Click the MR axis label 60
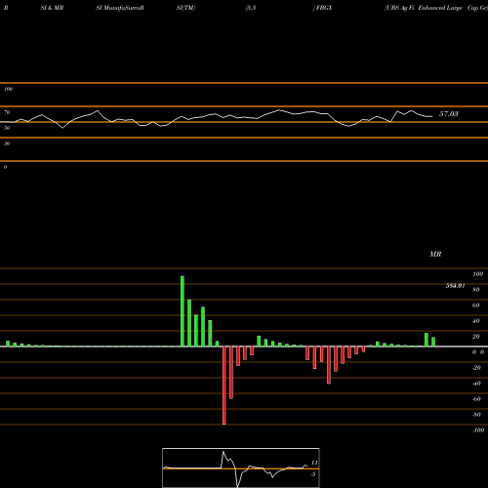This screenshot has height=488, width=488. pyautogui.click(x=476, y=305)
